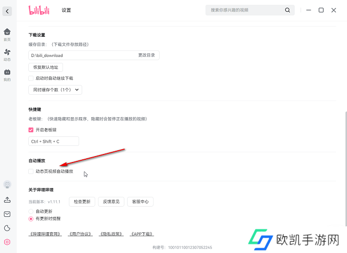Open the 动态 feed sidebar icon
Screen dimensions: 347x253
pyautogui.click(x=7, y=55)
